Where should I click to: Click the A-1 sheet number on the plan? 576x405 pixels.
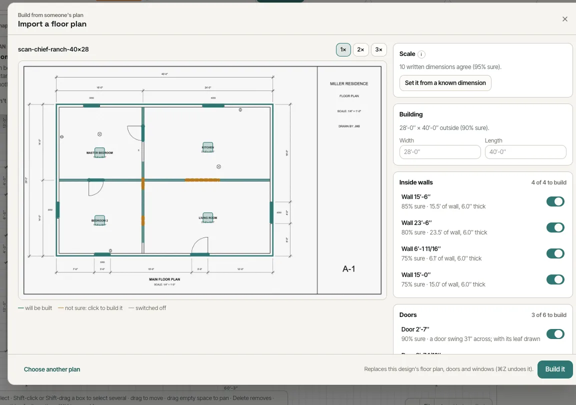(x=348, y=269)
